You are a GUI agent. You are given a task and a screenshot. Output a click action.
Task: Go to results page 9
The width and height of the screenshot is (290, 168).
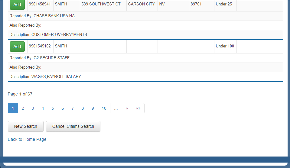pos(93,108)
